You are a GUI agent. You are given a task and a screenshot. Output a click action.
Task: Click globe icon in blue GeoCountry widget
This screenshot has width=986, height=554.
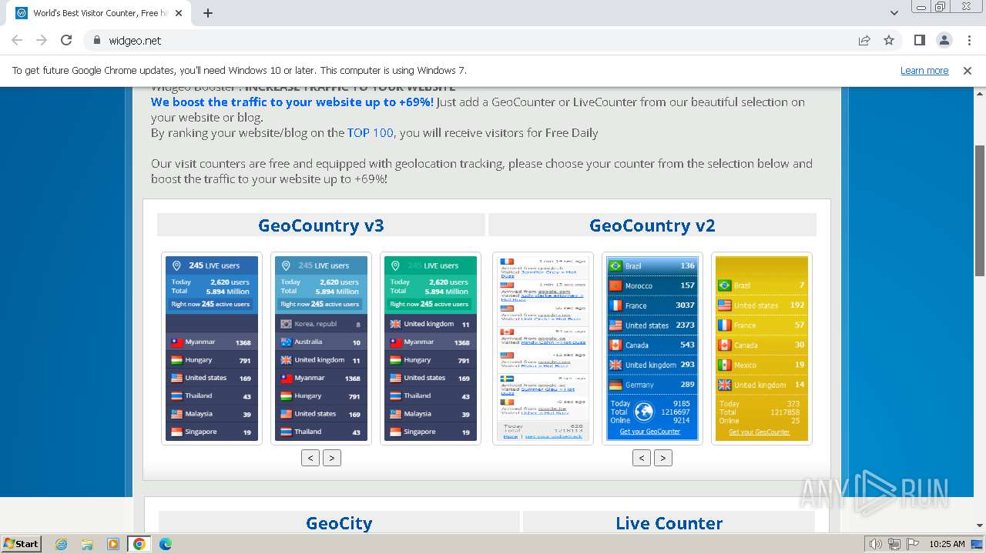point(644,412)
